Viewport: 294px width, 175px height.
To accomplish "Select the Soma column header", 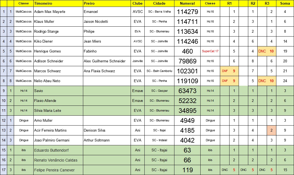I will click(285, 4).
